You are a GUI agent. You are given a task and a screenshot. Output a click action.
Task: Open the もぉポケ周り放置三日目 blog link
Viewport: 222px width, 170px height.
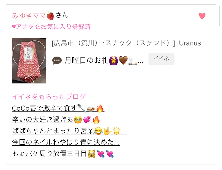tap(63, 153)
